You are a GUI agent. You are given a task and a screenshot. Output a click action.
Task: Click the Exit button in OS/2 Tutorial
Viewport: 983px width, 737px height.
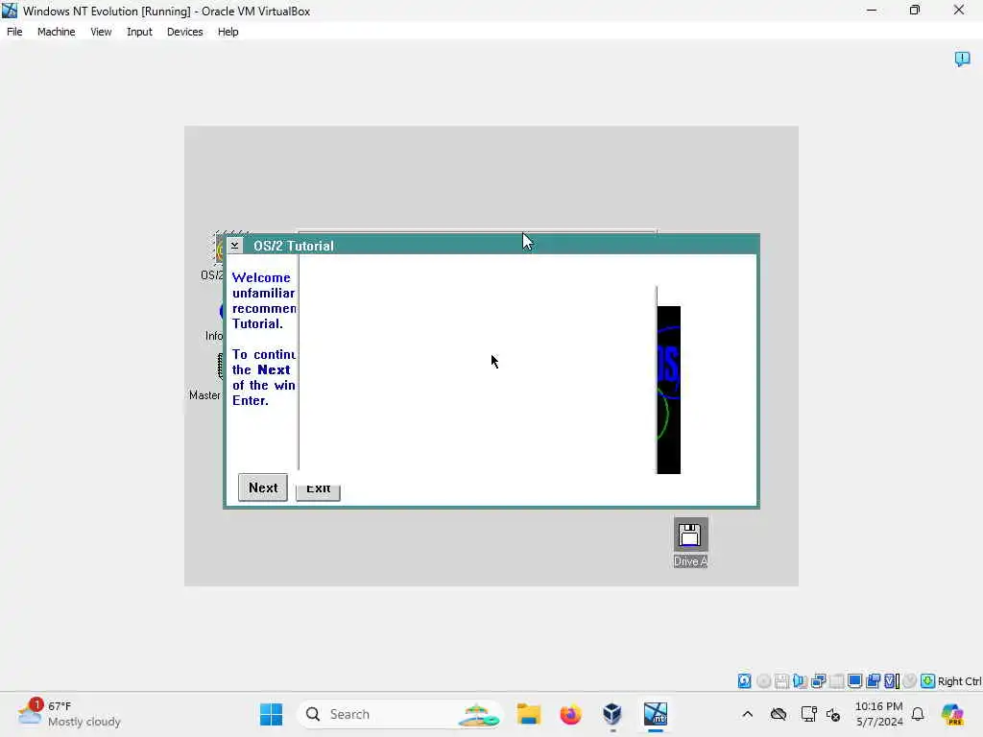click(x=318, y=490)
